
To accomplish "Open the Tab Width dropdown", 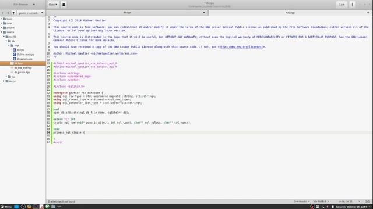I will coord(321,201).
